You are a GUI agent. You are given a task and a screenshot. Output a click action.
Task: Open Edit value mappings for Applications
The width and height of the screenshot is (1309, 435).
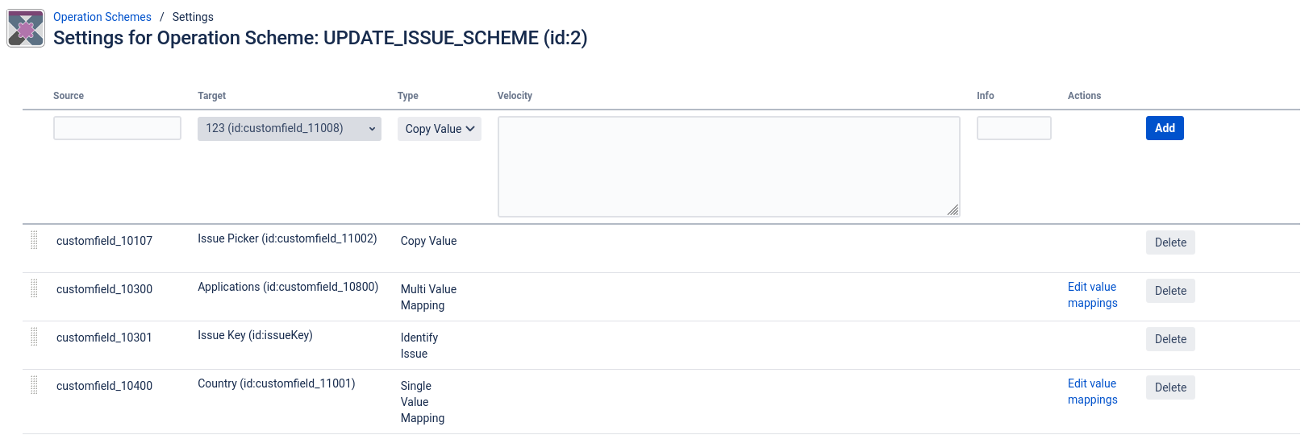(x=1093, y=295)
